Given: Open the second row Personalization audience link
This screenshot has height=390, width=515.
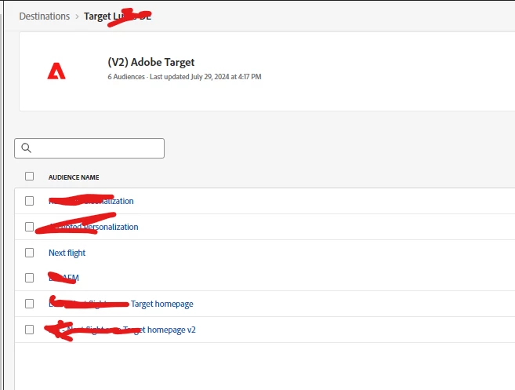Looking at the screenshot, I should click(x=93, y=227).
